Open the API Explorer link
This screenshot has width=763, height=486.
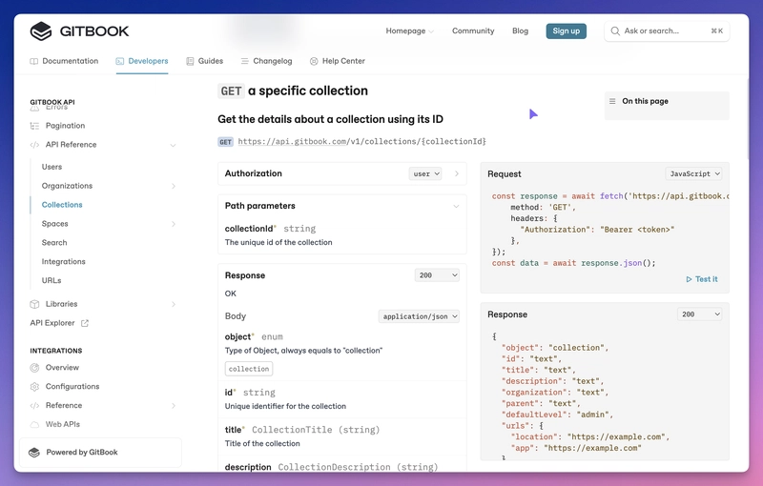(59, 323)
